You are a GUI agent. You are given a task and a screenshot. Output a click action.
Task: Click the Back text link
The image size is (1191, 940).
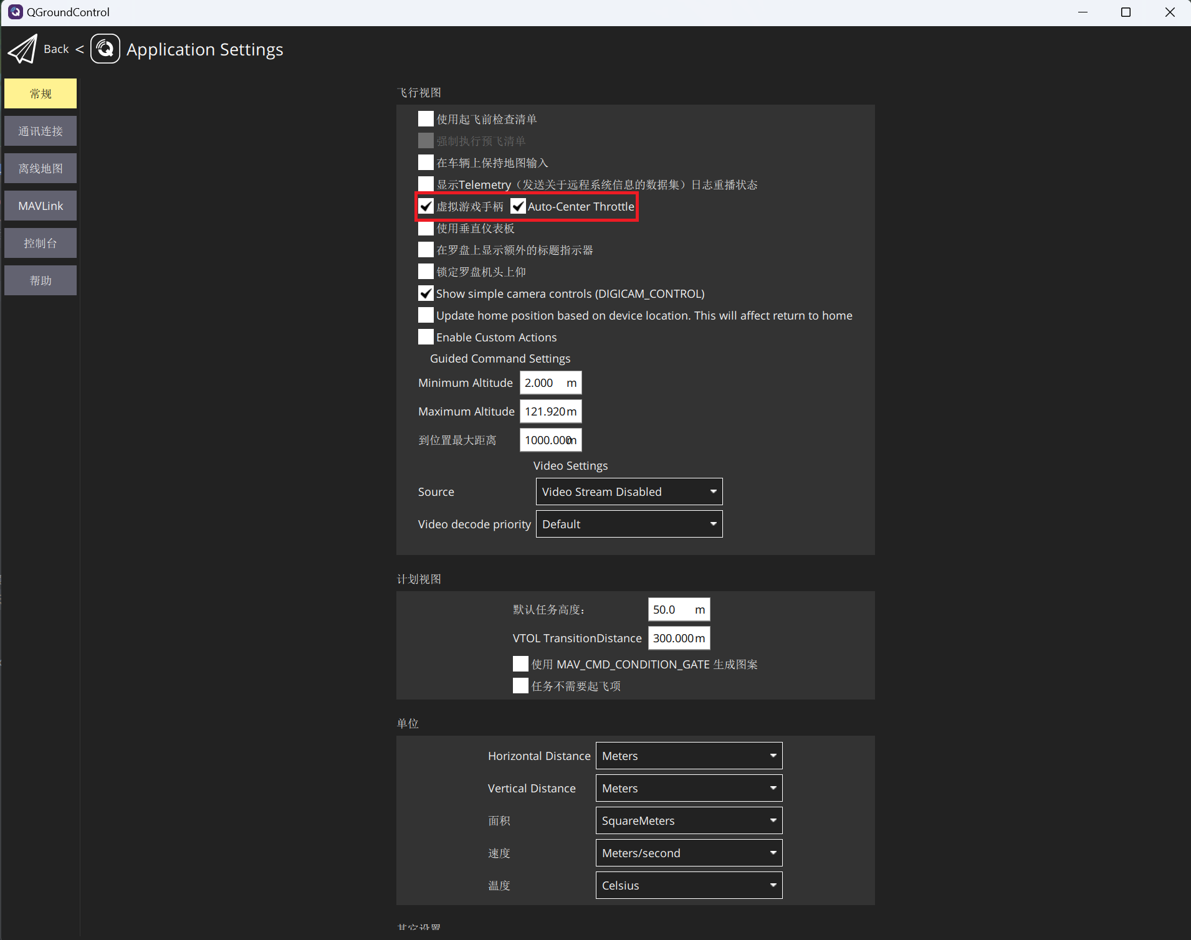56,49
